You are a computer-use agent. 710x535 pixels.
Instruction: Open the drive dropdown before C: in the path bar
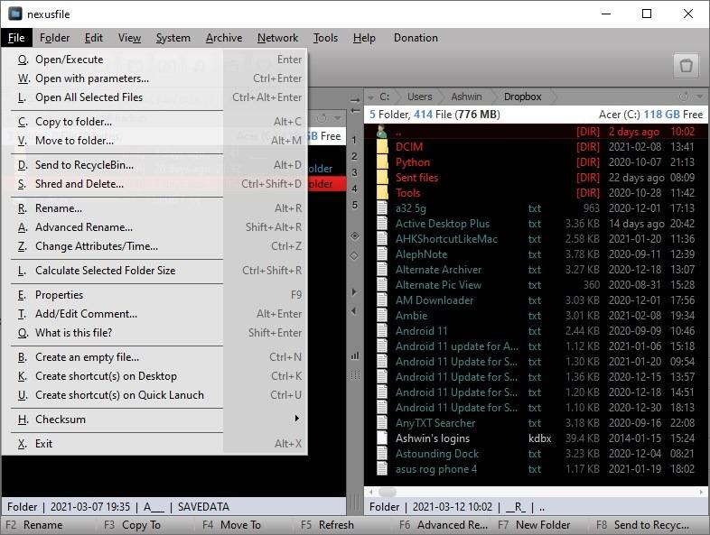371,97
